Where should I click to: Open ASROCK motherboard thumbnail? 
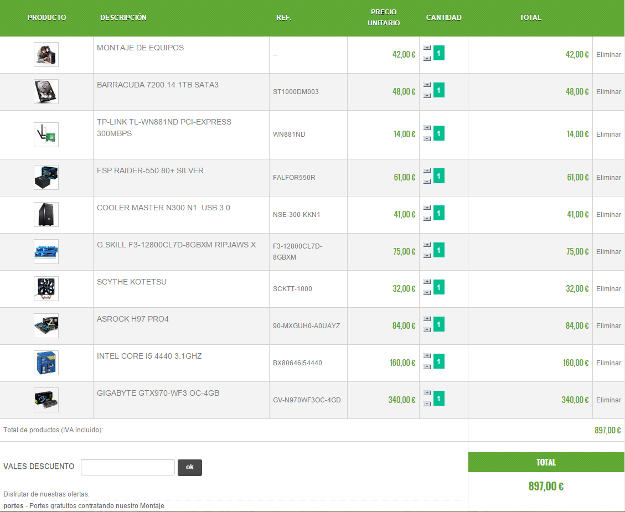click(47, 325)
